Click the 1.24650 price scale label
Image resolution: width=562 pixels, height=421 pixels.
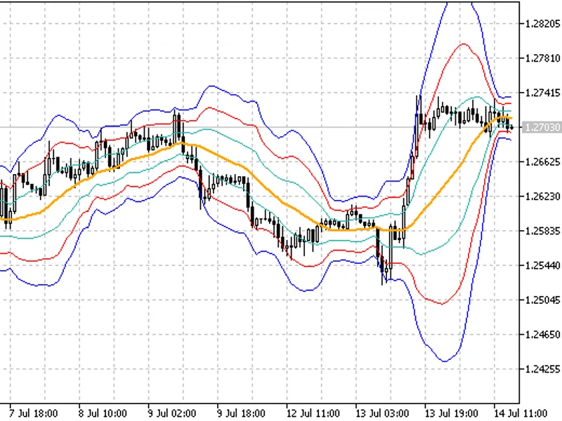click(542, 335)
